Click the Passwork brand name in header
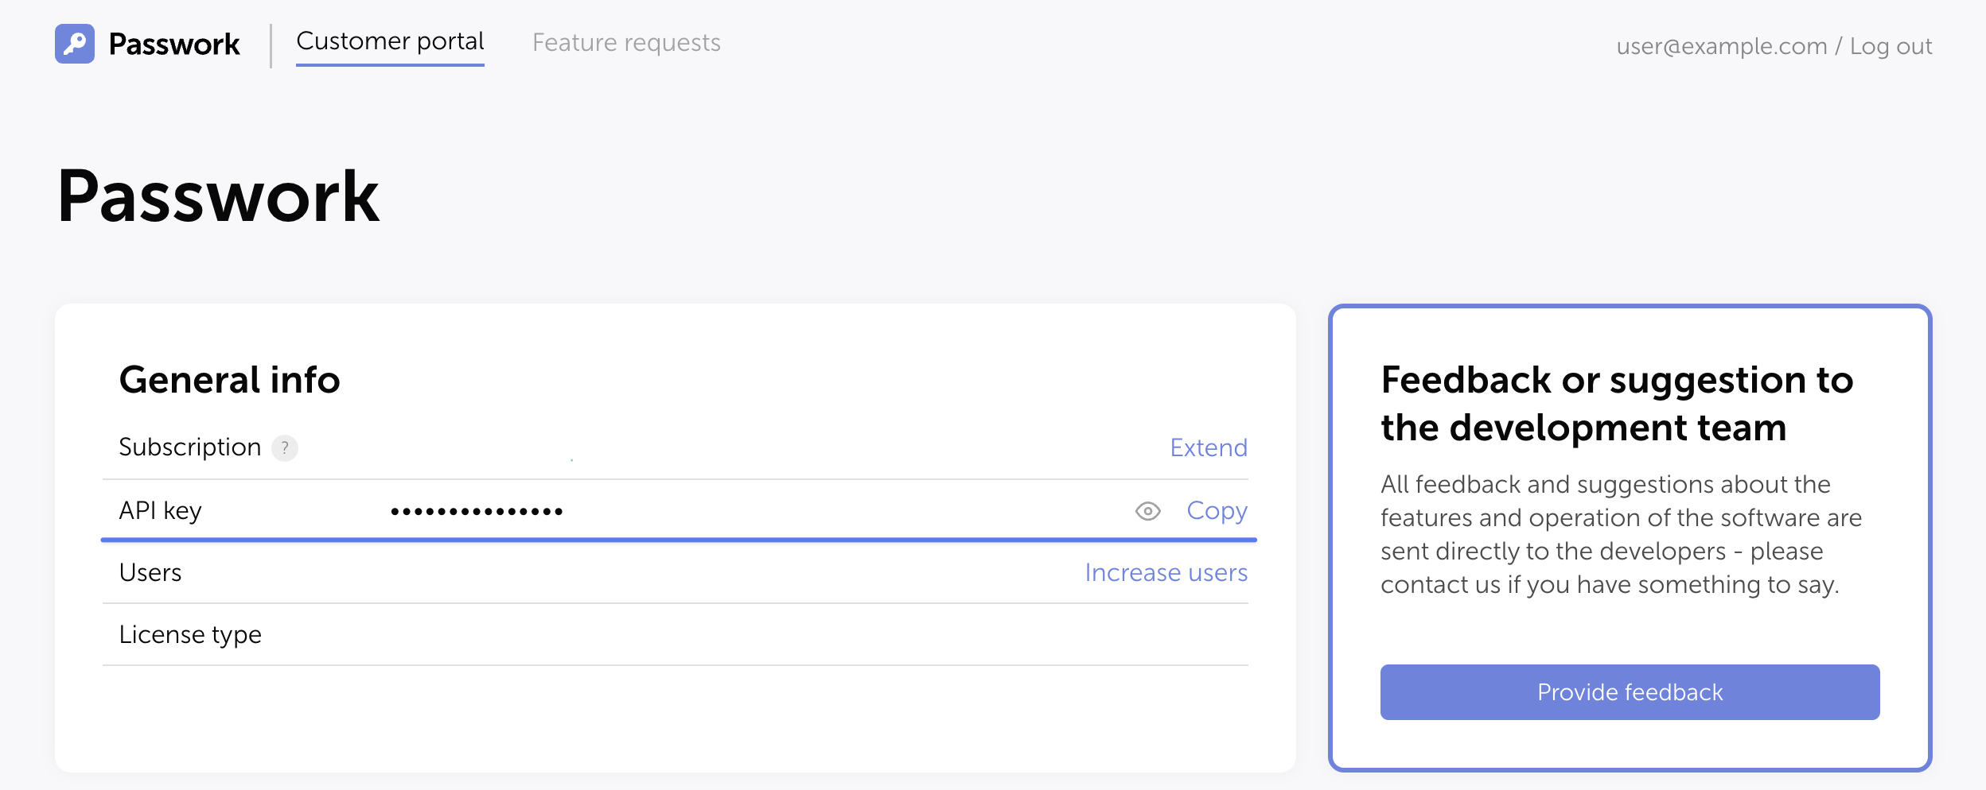This screenshot has height=790, width=1986. pyautogui.click(x=174, y=44)
